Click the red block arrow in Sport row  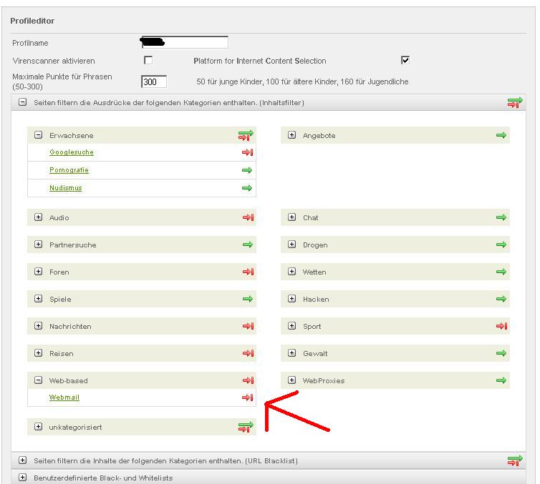[501, 326]
